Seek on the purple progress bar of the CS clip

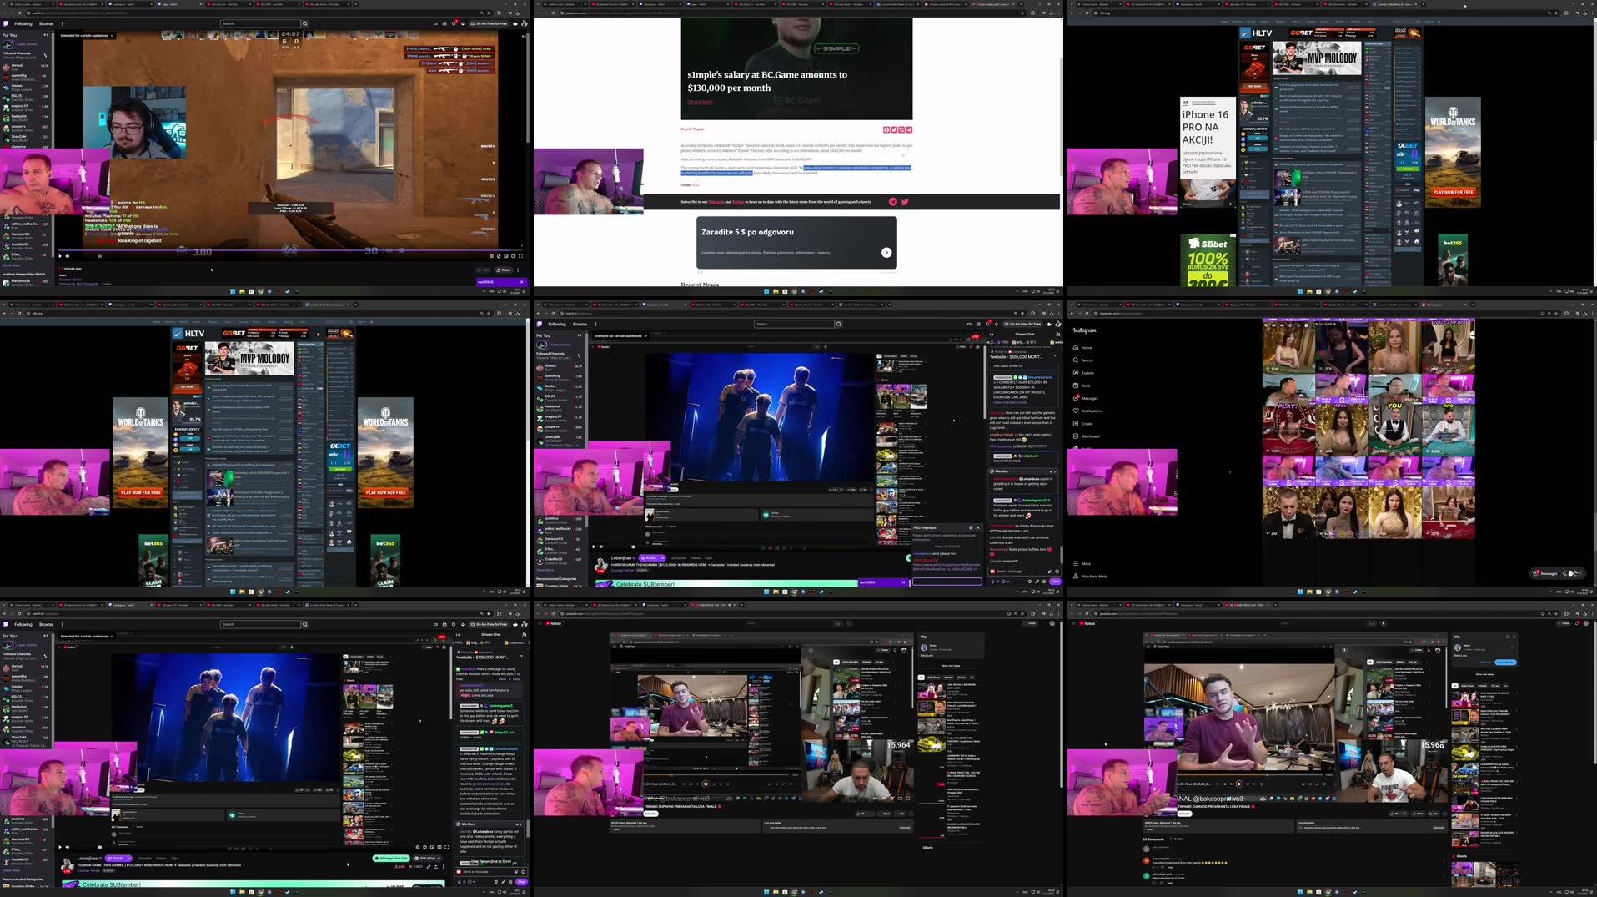[292, 250]
